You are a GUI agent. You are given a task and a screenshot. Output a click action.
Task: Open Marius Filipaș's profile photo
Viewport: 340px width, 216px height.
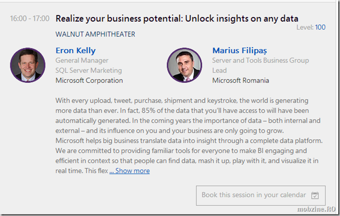coord(184,65)
